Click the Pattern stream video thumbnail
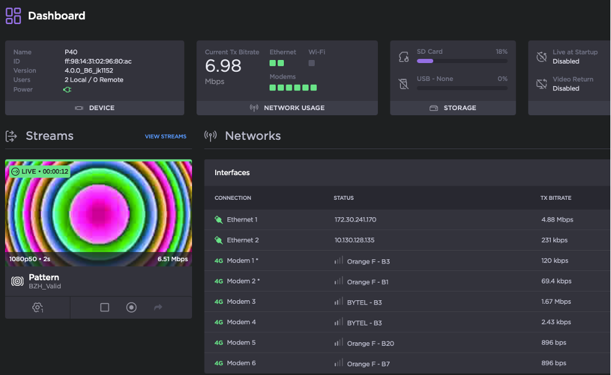Screen dimensions: 611x375 click(99, 210)
